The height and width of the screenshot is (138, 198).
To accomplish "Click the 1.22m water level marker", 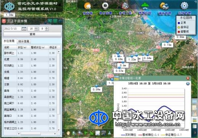I will pos(132,59).
